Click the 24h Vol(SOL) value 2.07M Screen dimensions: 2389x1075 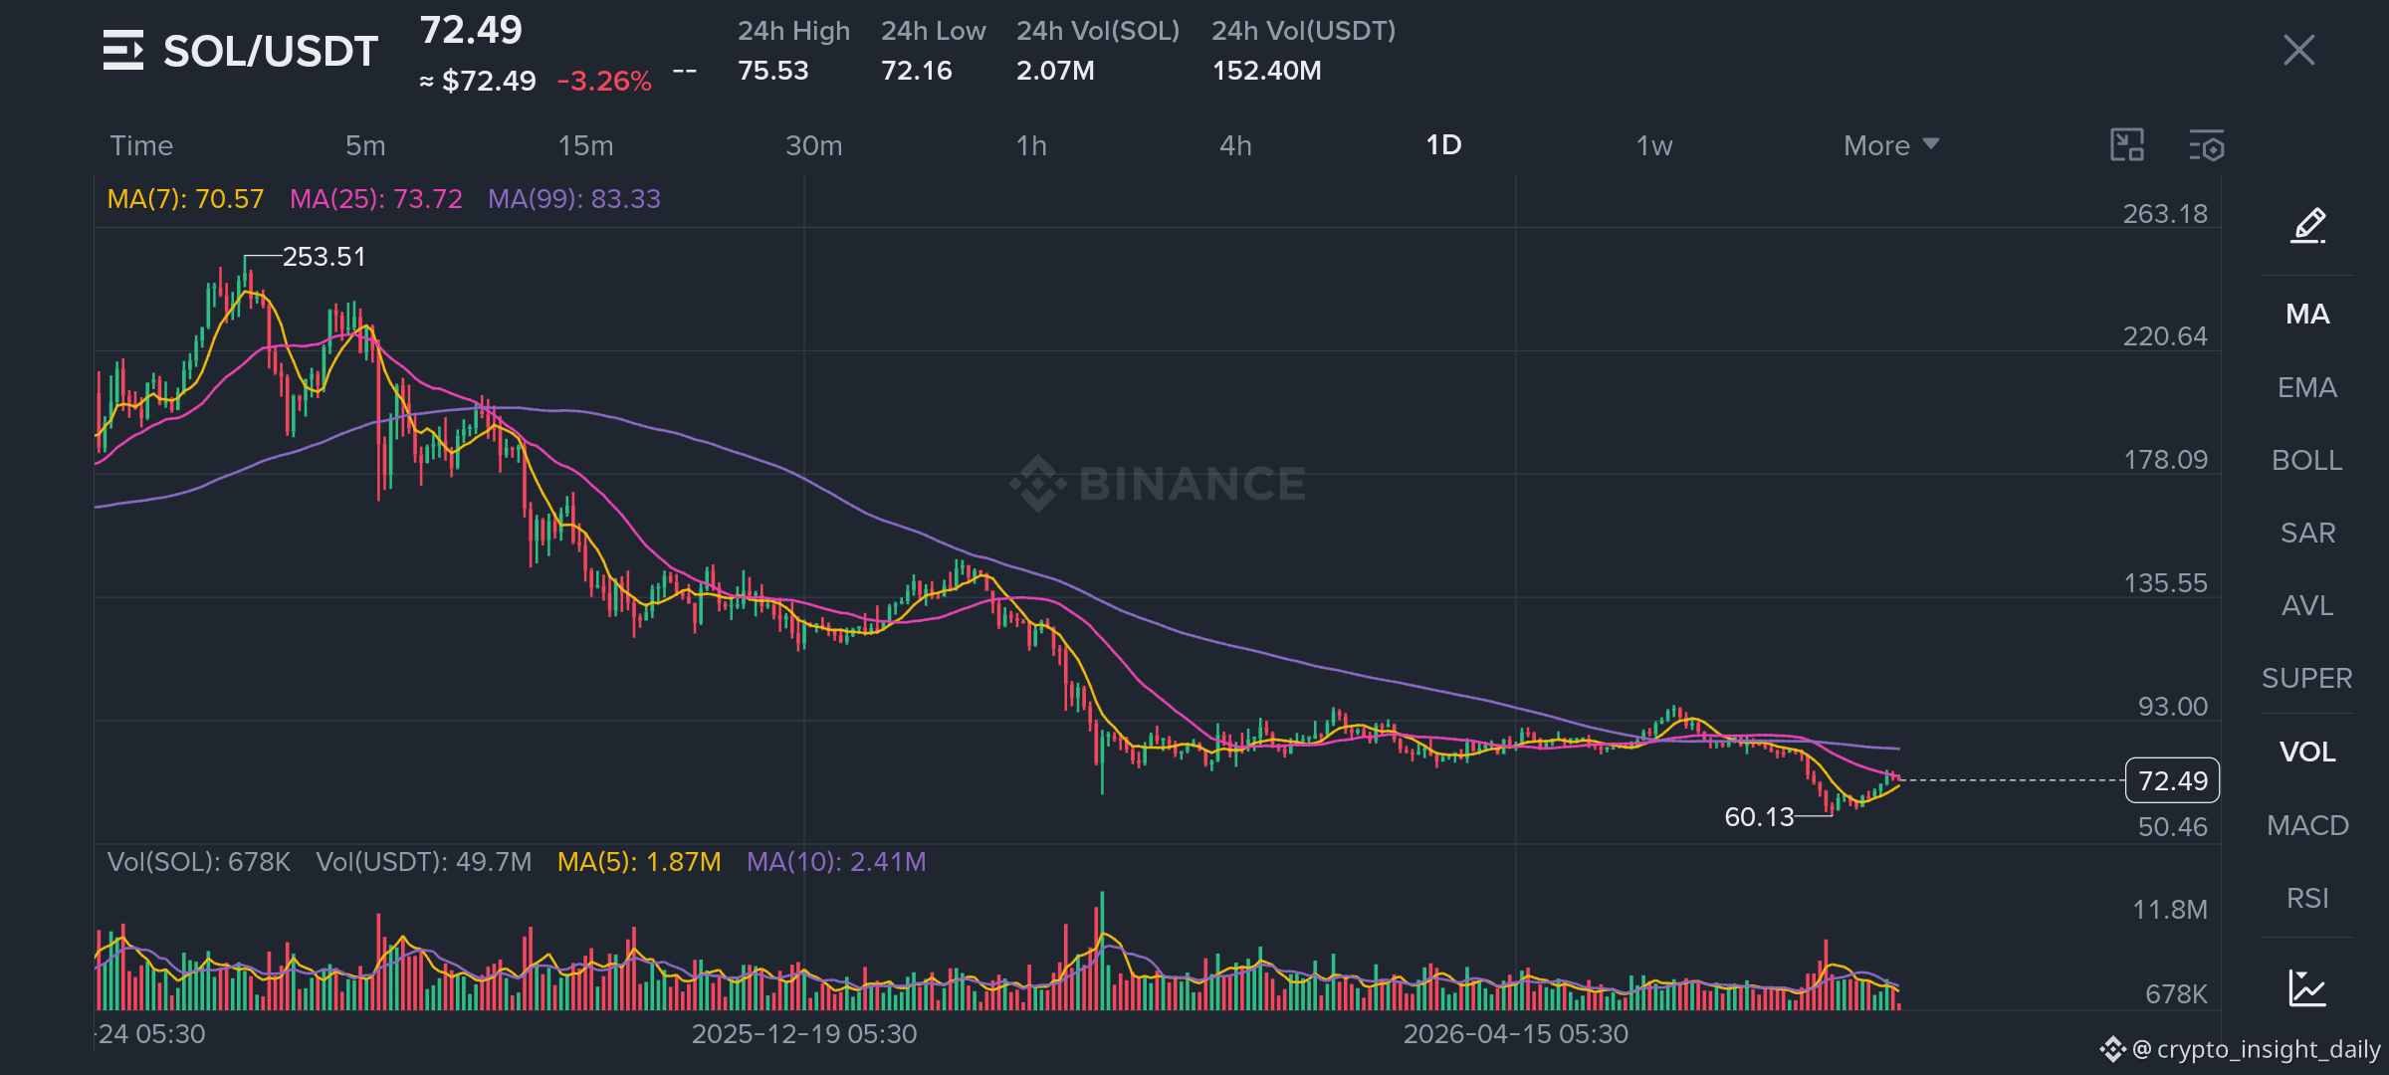pyautogui.click(x=1055, y=71)
